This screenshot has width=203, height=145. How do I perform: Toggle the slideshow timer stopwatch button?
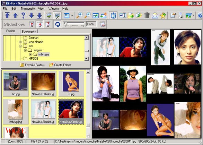pos(113,15)
